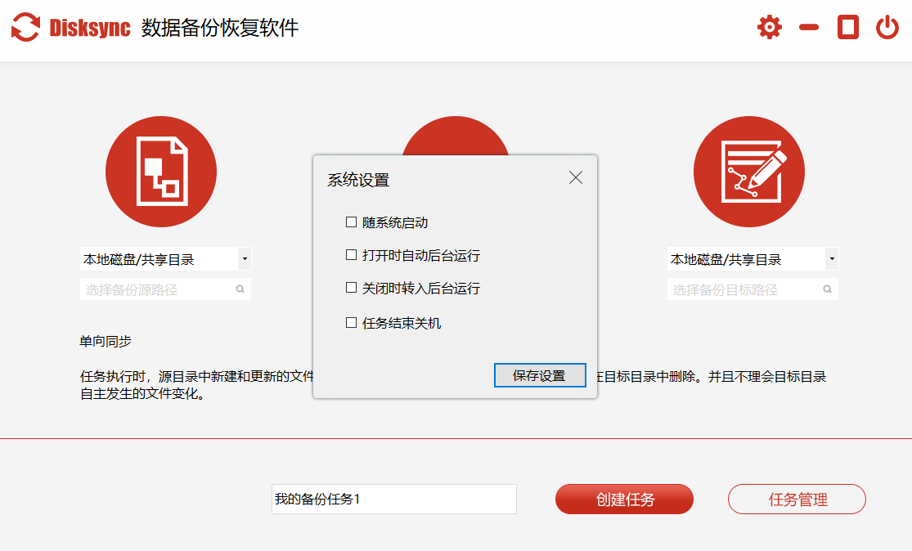
Task: Open 任务管理 button
Action: (797, 499)
